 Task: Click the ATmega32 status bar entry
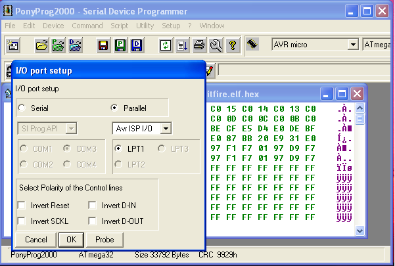pyautogui.click(x=96, y=255)
